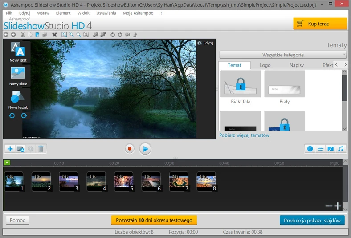Screen dimensions: 351x238
Task: Select slide thumbnail number 5 in timeline
Action: point(124,182)
